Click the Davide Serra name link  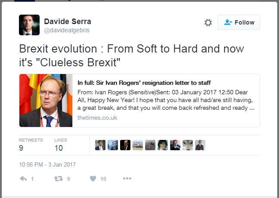(x=68, y=21)
